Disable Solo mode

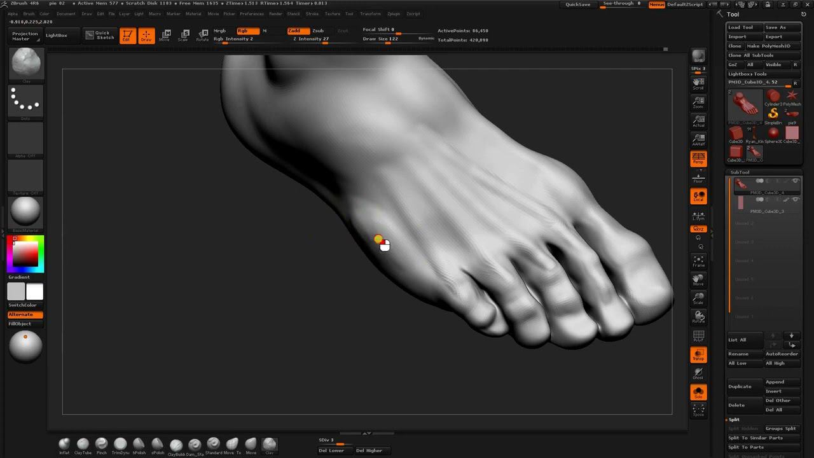click(698, 392)
